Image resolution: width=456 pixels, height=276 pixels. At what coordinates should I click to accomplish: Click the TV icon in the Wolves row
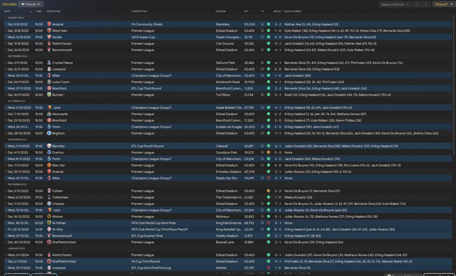(263, 217)
